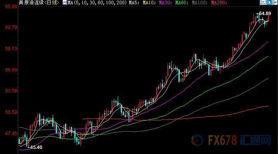278x154 pixels.
Task: Click the green MA60 legend label
Action: [x=182, y=3]
